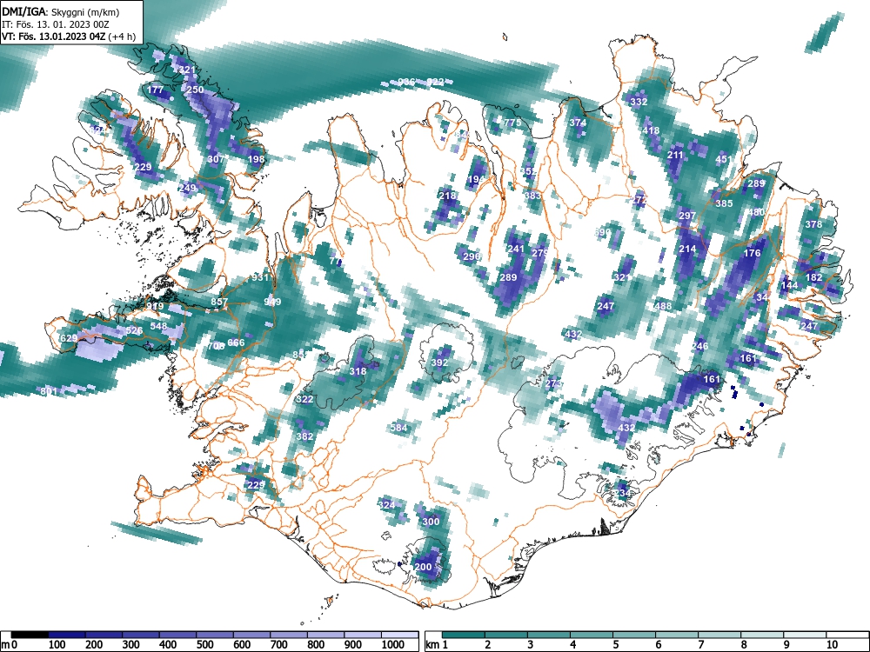Click the map value 234 near the southeast coast
870x652 pixels.
tap(622, 493)
